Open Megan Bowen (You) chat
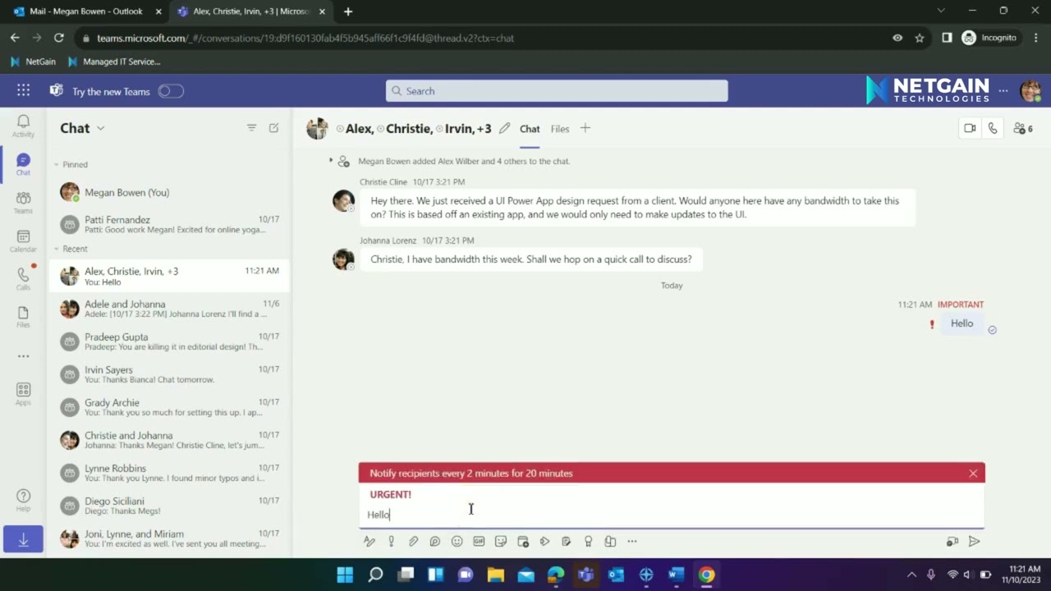Viewport: 1051px width, 591px height. coord(169,192)
